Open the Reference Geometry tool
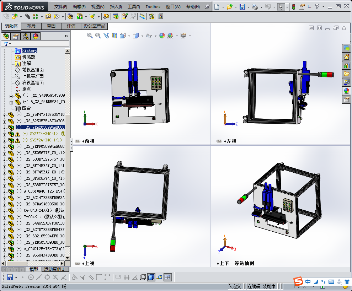 coord(92,16)
